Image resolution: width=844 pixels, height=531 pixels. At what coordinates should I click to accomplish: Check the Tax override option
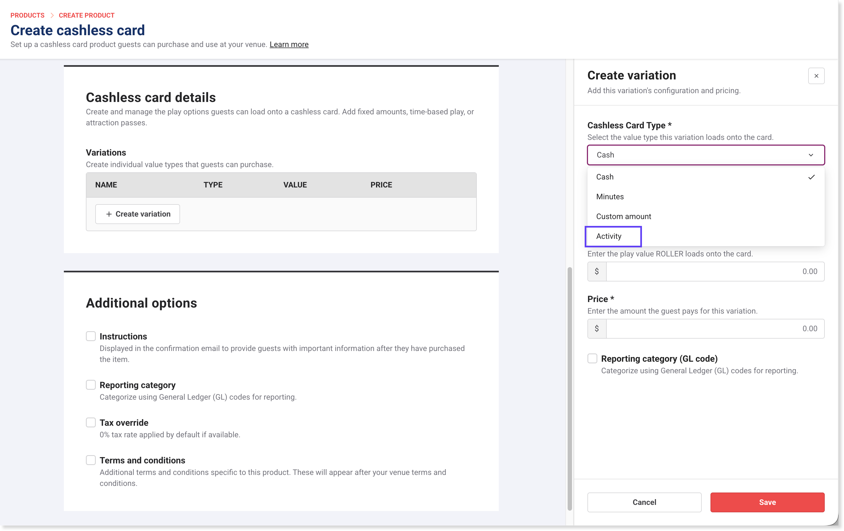pos(91,422)
